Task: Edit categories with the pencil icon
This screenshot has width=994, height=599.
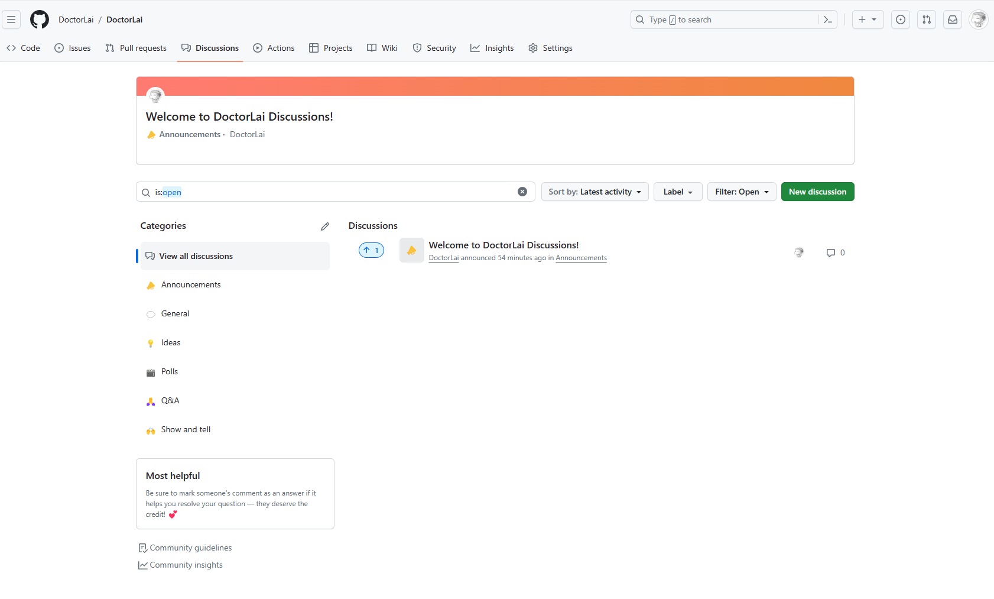Action: [x=325, y=226]
